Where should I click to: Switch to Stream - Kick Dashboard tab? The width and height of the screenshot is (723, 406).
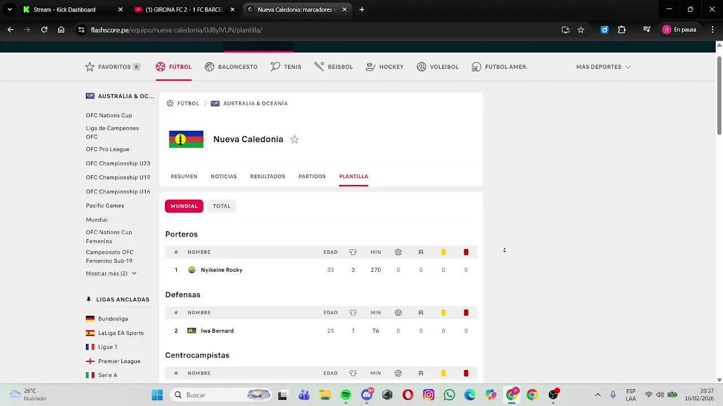click(72, 10)
